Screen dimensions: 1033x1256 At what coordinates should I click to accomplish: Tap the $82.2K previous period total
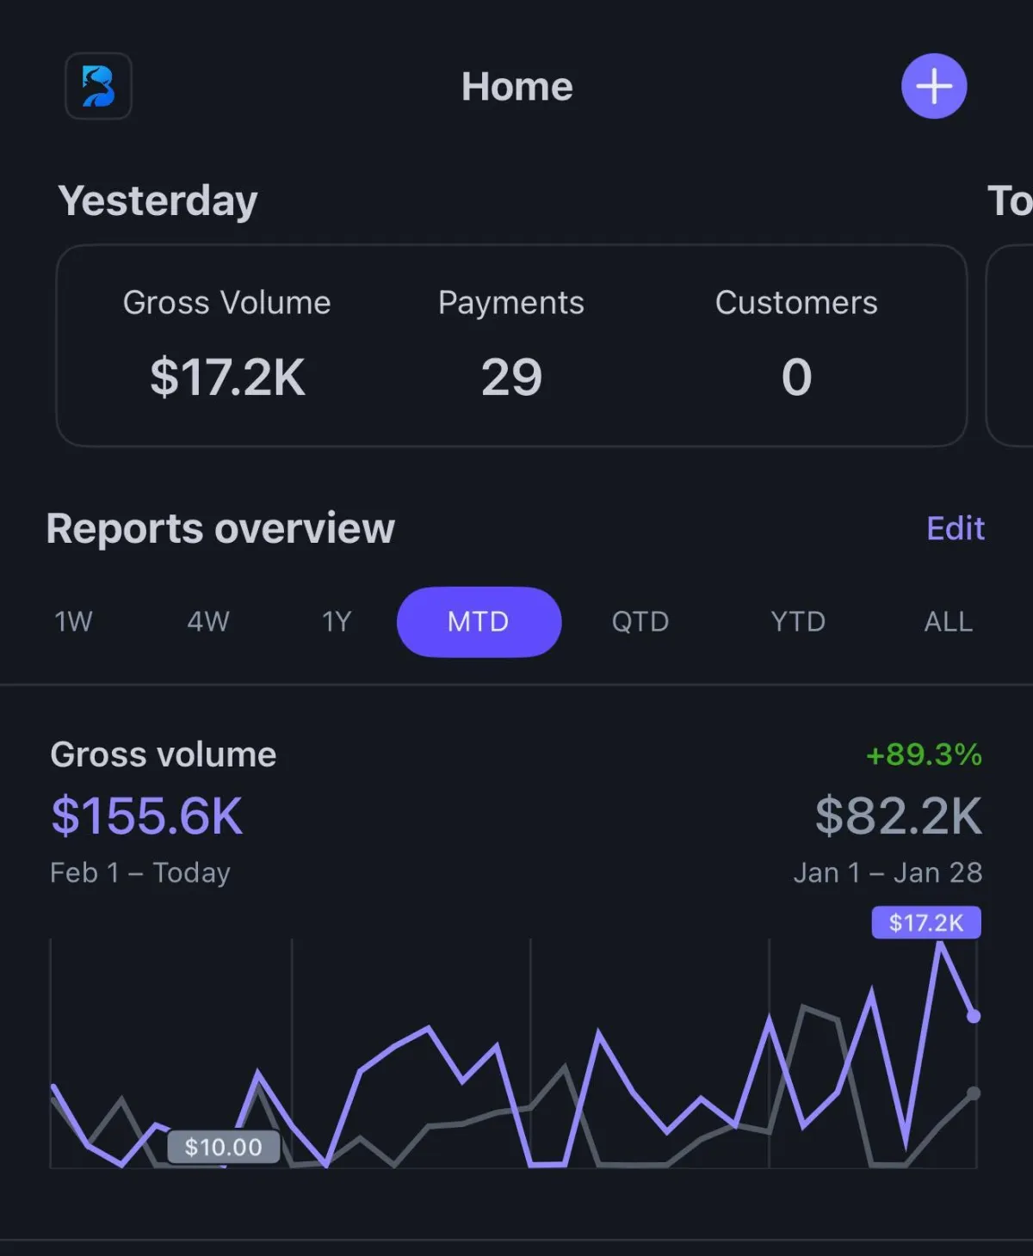pyautogui.click(x=899, y=816)
